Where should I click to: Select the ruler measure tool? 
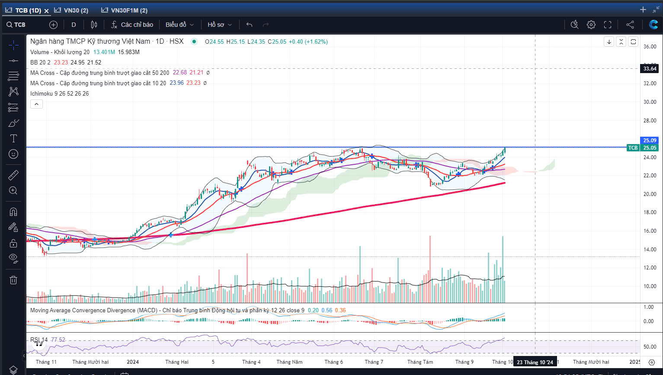(x=13, y=175)
